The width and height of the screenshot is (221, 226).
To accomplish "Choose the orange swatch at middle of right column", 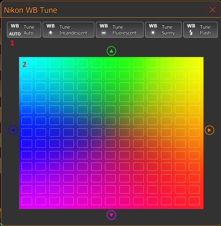I will pos(194,132).
